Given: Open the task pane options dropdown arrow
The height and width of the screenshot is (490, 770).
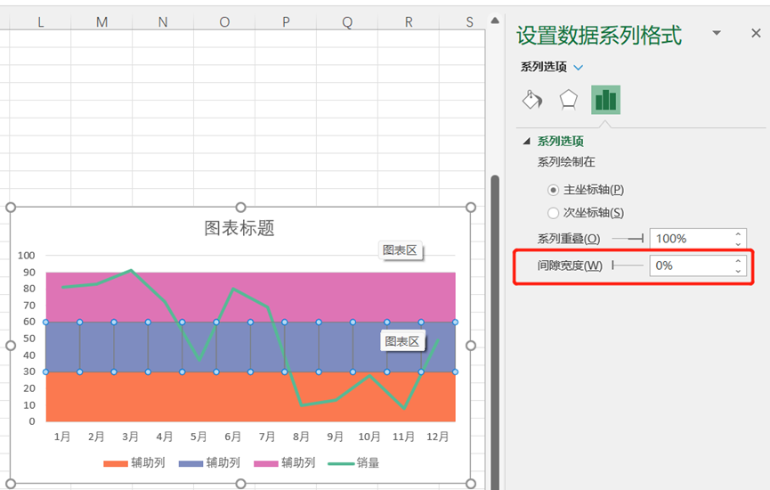Looking at the screenshot, I should tap(717, 33).
